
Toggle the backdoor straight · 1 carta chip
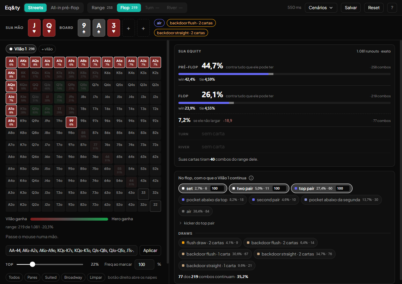(x=217, y=266)
